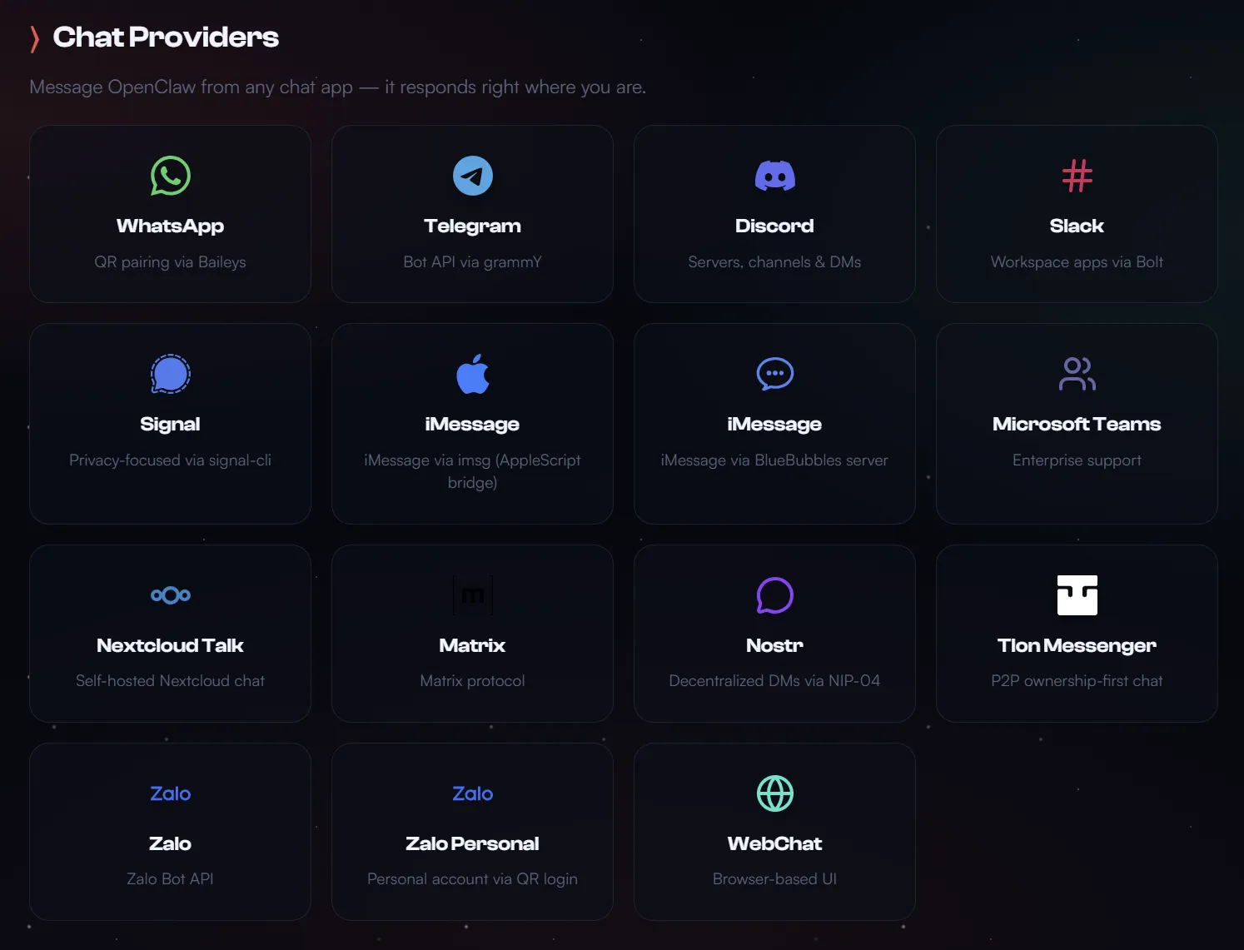Click the Slack hashtag icon
This screenshot has width=1244, height=950.
tap(1077, 176)
